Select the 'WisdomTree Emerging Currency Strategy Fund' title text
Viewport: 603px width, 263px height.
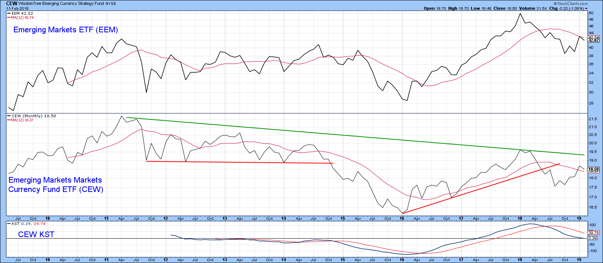click(x=61, y=3)
